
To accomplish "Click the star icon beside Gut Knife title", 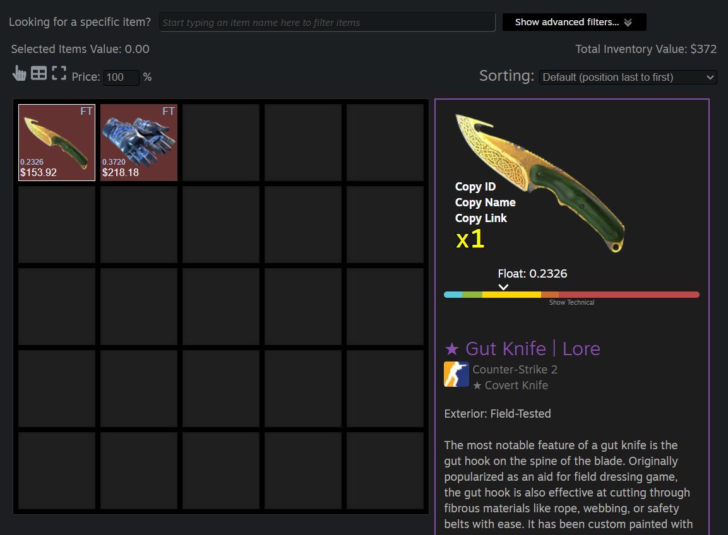I will click(x=451, y=348).
